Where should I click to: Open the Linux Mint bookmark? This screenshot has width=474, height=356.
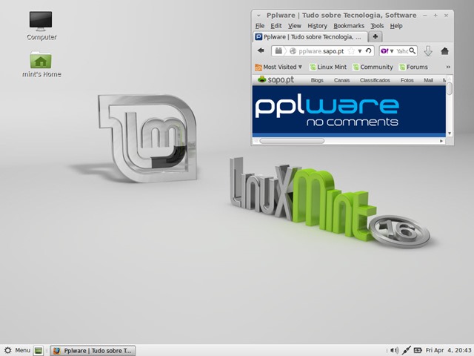point(328,67)
